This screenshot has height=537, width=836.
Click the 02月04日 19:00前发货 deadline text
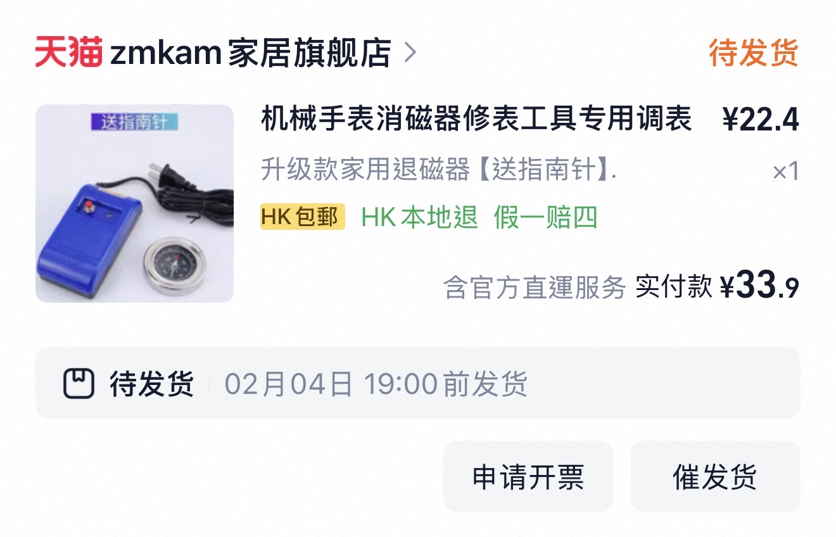click(376, 384)
